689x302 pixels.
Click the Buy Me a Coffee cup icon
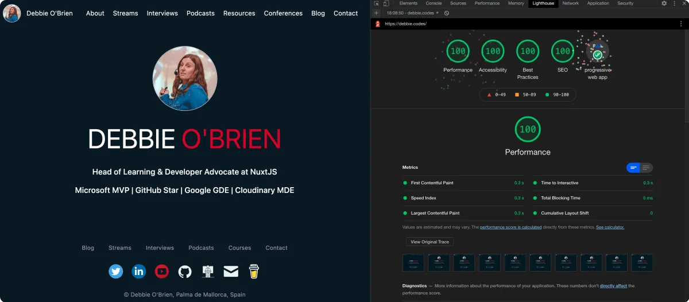[254, 271]
